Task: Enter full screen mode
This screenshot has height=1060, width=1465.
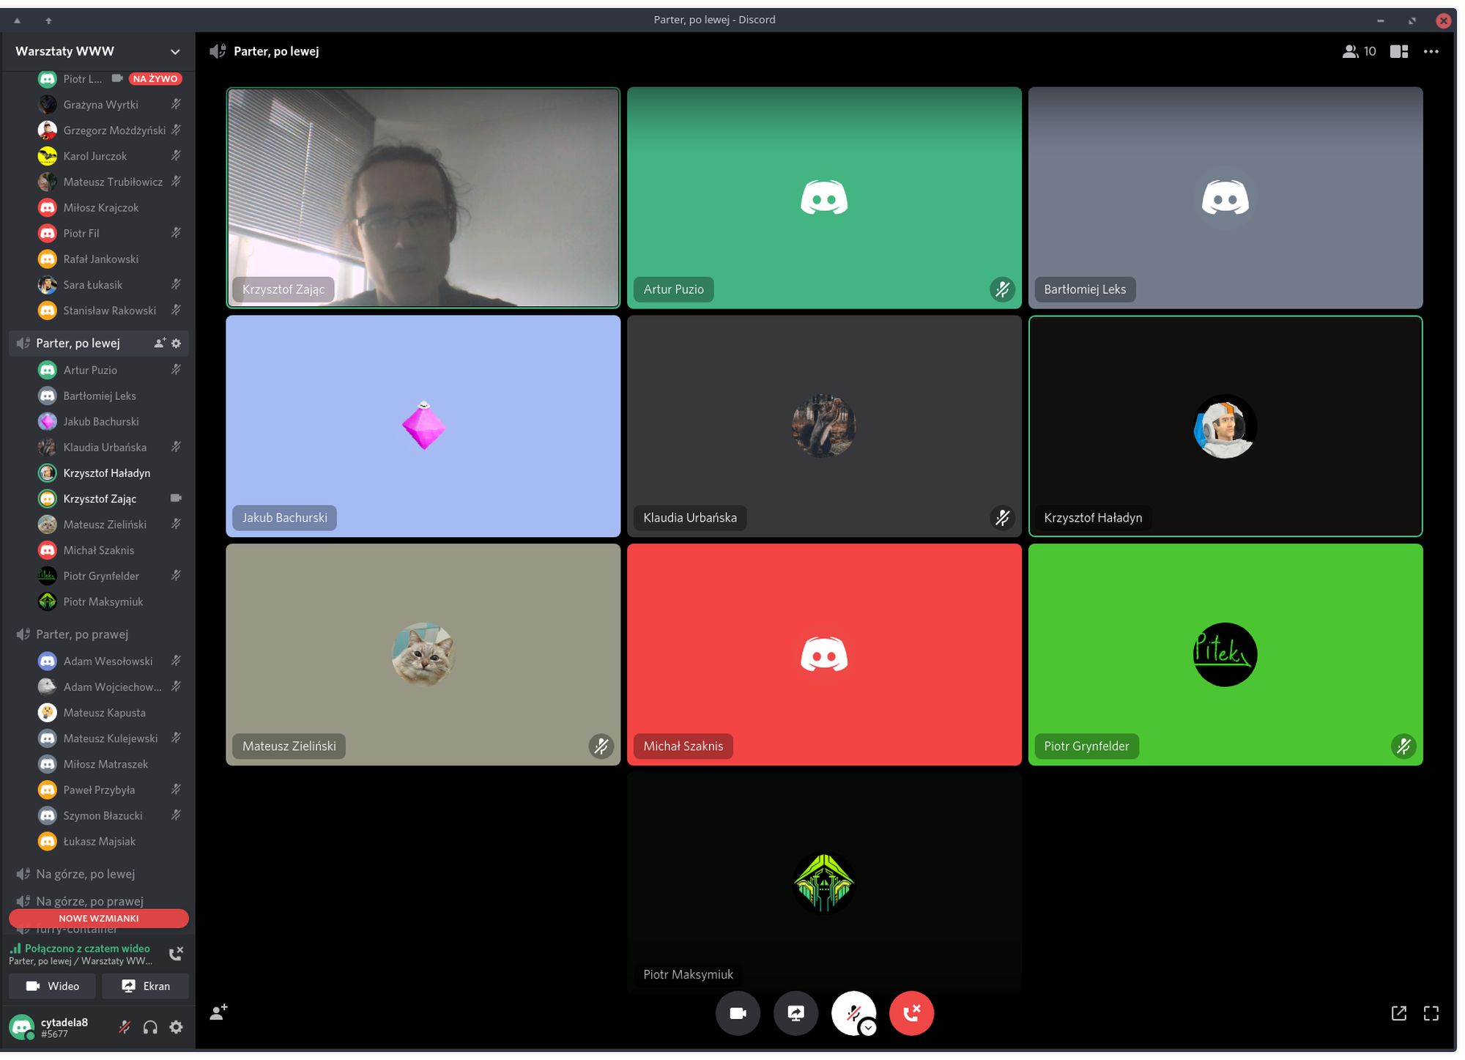Action: coord(1431,1013)
